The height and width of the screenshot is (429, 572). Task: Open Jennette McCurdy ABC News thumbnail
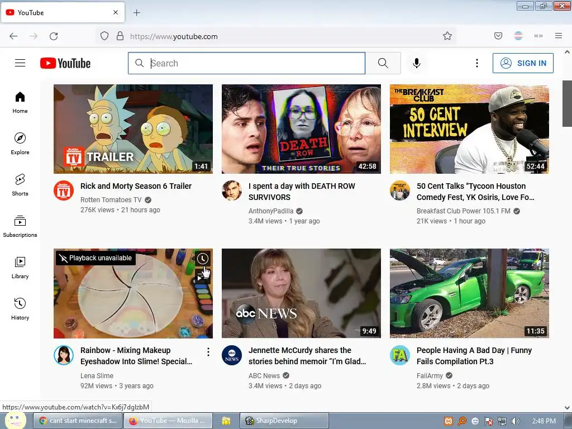pos(301,293)
